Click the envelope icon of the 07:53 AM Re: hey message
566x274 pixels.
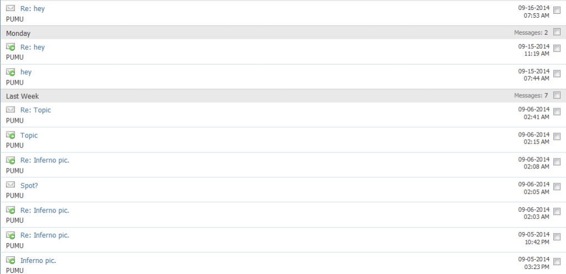11,8
